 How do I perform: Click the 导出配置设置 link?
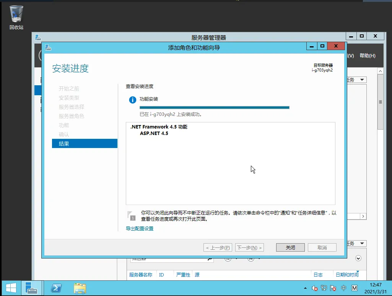[140, 229]
